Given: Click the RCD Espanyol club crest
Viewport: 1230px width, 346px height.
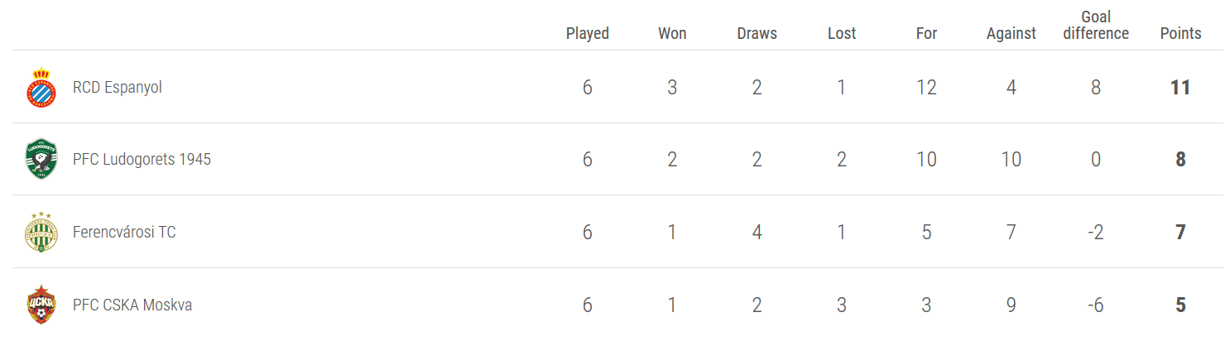Looking at the screenshot, I should coord(41,87).
